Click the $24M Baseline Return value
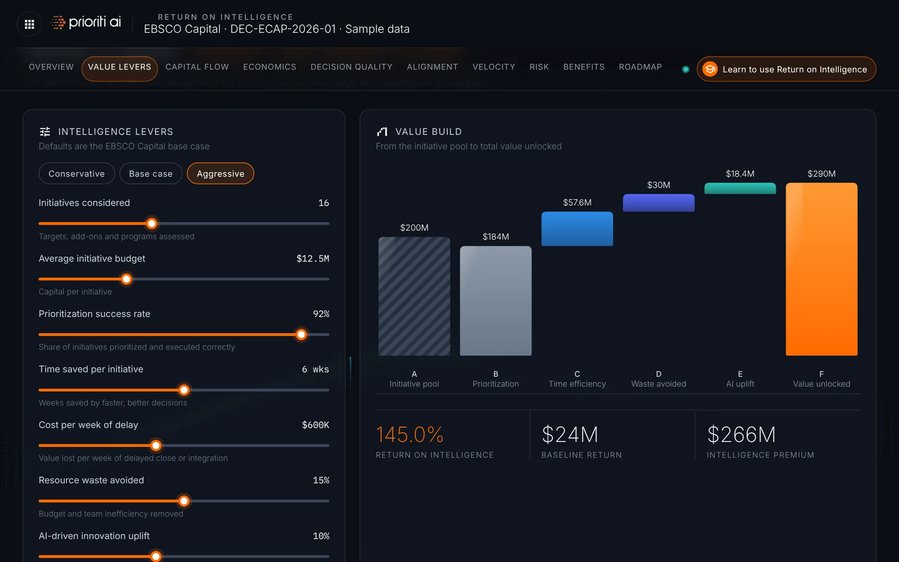This screenshot has height=562, width=899. [x=570, y=435]
